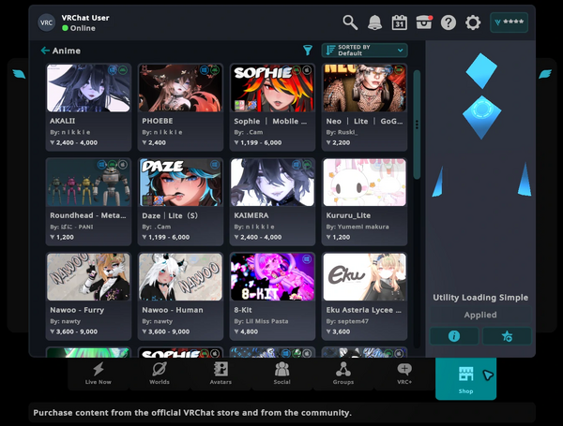Screen dimensions: 563x426
Task: Click the right wing page icon
Action: (x=544, y=74)
